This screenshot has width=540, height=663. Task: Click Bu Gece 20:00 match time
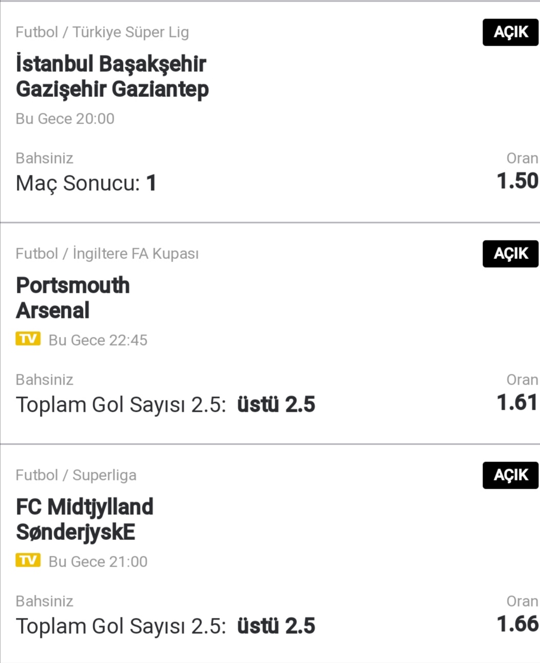click(x=65, y=118)
